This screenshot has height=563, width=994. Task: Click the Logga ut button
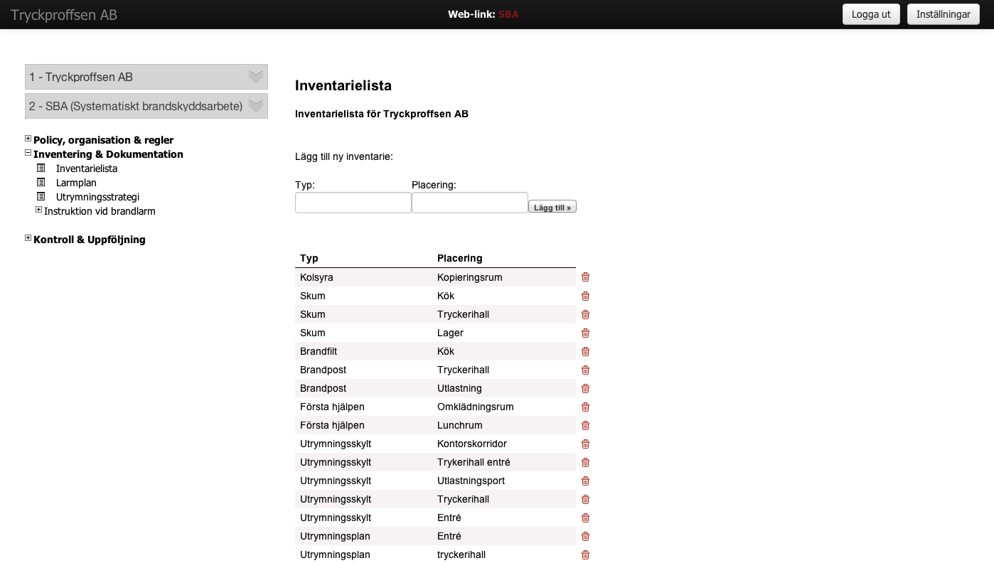[871, 14]
